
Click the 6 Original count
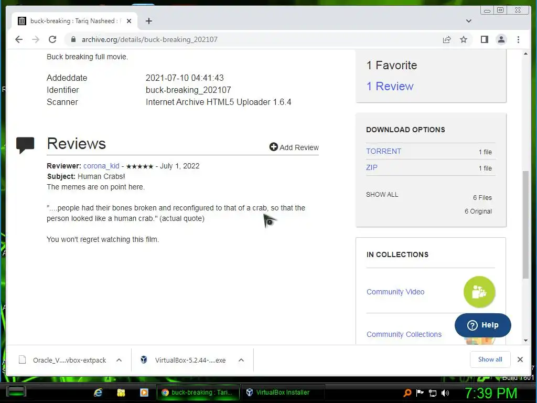pos(478,211)
